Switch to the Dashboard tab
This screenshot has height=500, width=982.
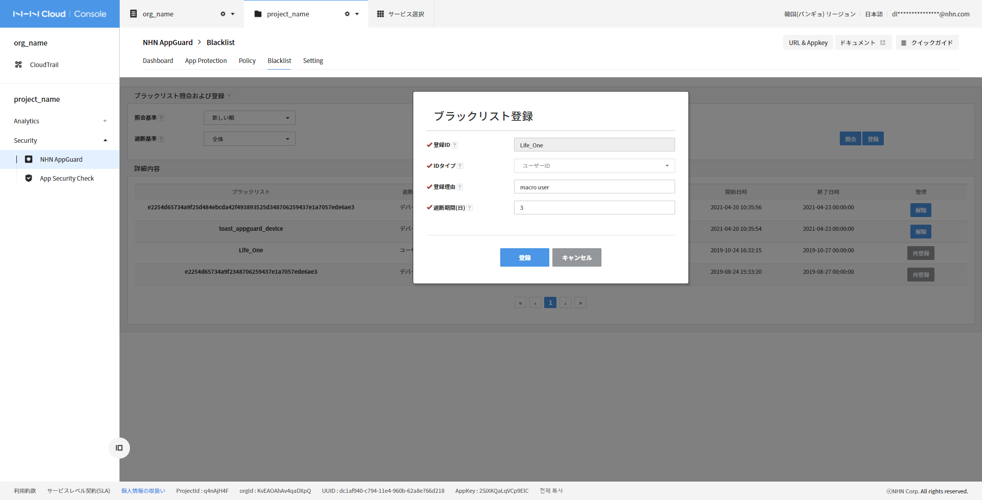[158, 60]
